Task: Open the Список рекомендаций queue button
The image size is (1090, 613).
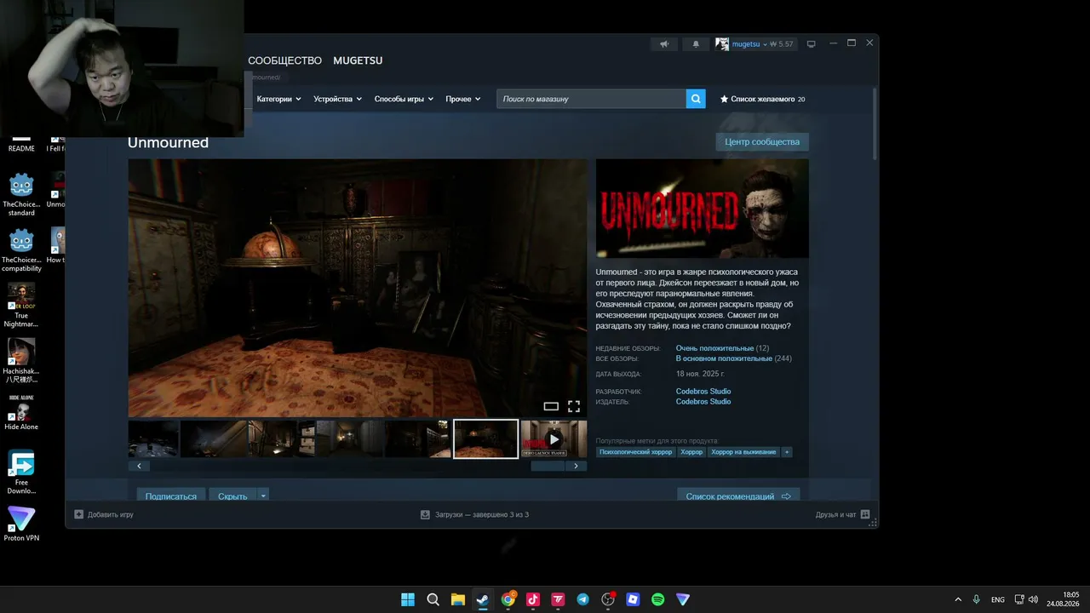Action: tap(738, 496)
